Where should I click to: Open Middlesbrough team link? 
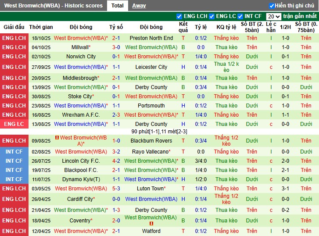coord(80,78)
